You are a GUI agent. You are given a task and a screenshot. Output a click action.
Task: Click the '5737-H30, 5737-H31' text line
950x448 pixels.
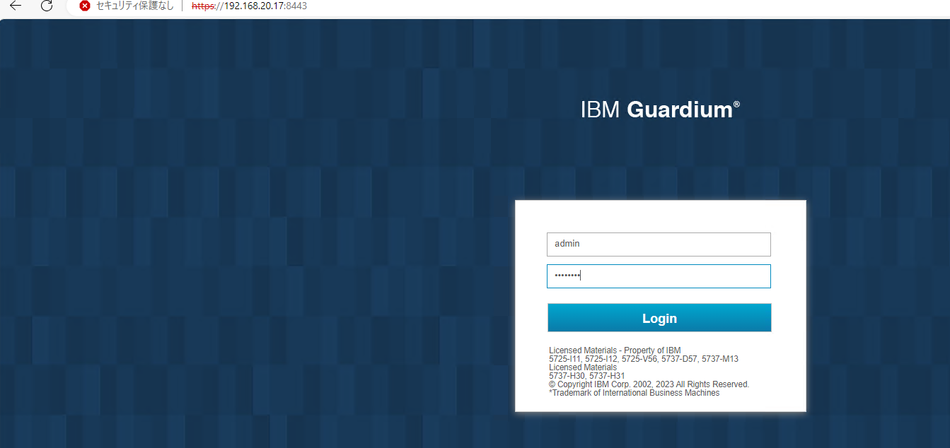587,376
